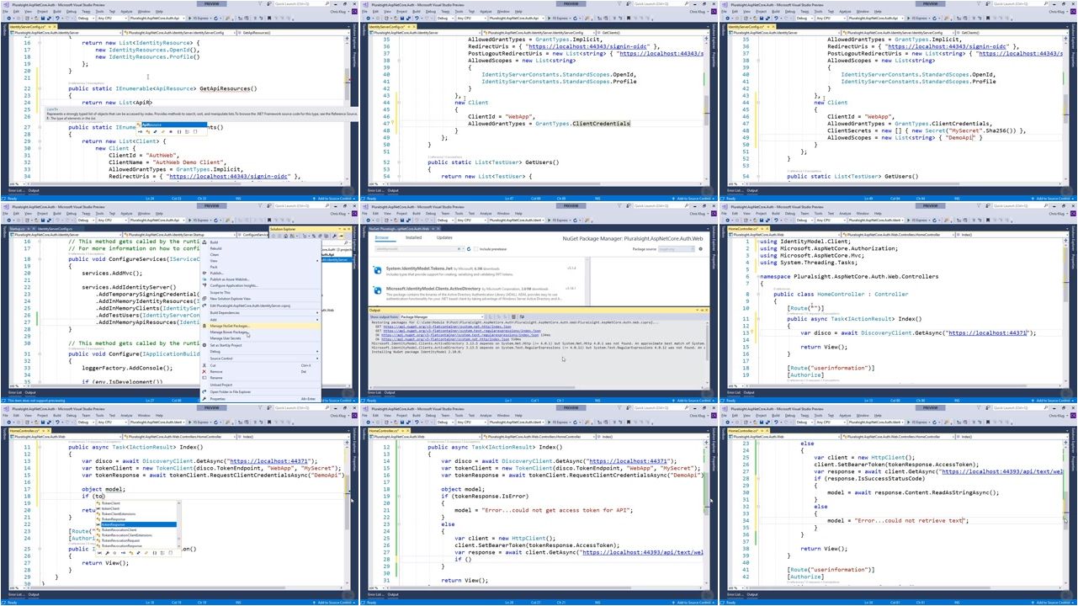Open the 100 % zoom dropdown in the GetApiResources editor
The width and height of the screenshot is (1078, 606).
click(18, 183)
